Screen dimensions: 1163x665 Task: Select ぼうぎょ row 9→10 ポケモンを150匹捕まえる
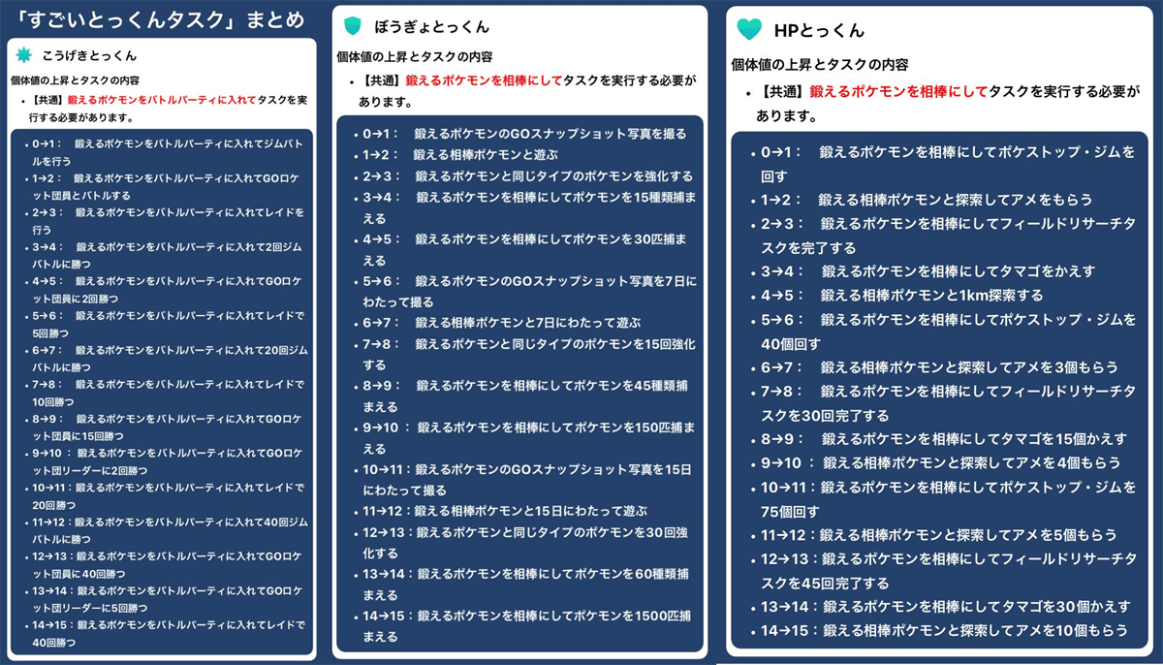click(529, 438)
